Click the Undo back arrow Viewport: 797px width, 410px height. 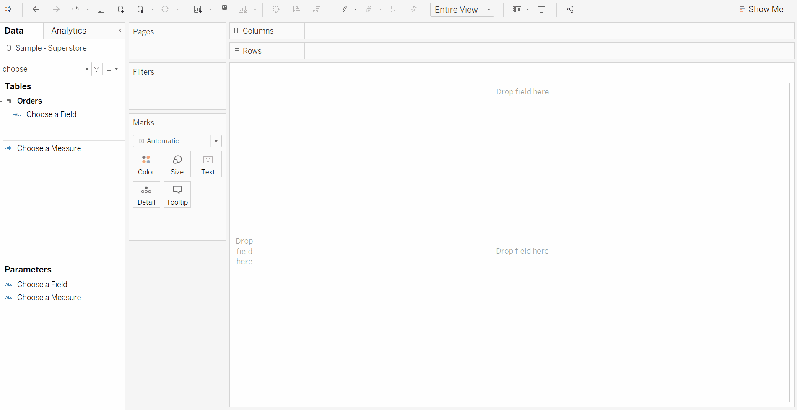36,9
